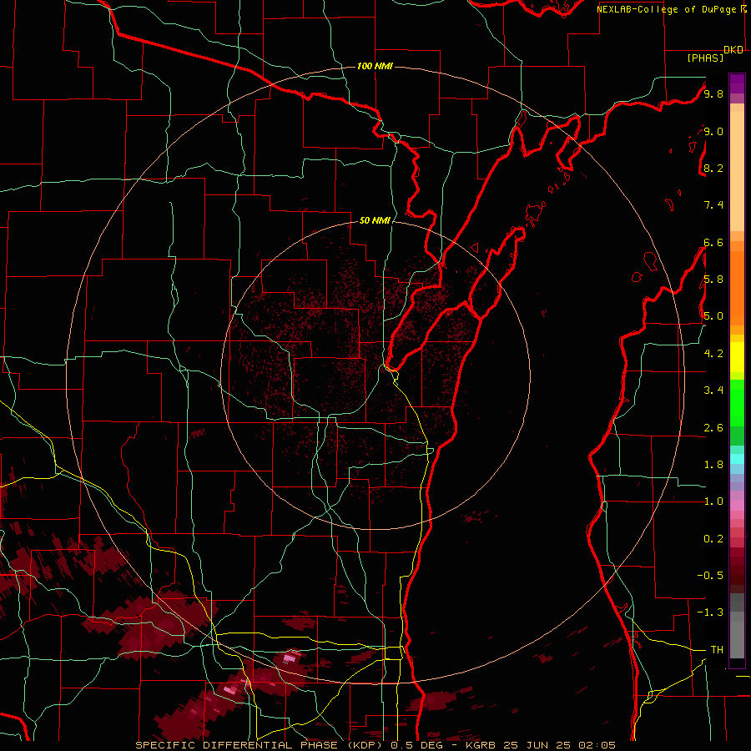Click the 7.4 legend value
The width and height of the screenshot is (751, 751).
coord(713,205)
